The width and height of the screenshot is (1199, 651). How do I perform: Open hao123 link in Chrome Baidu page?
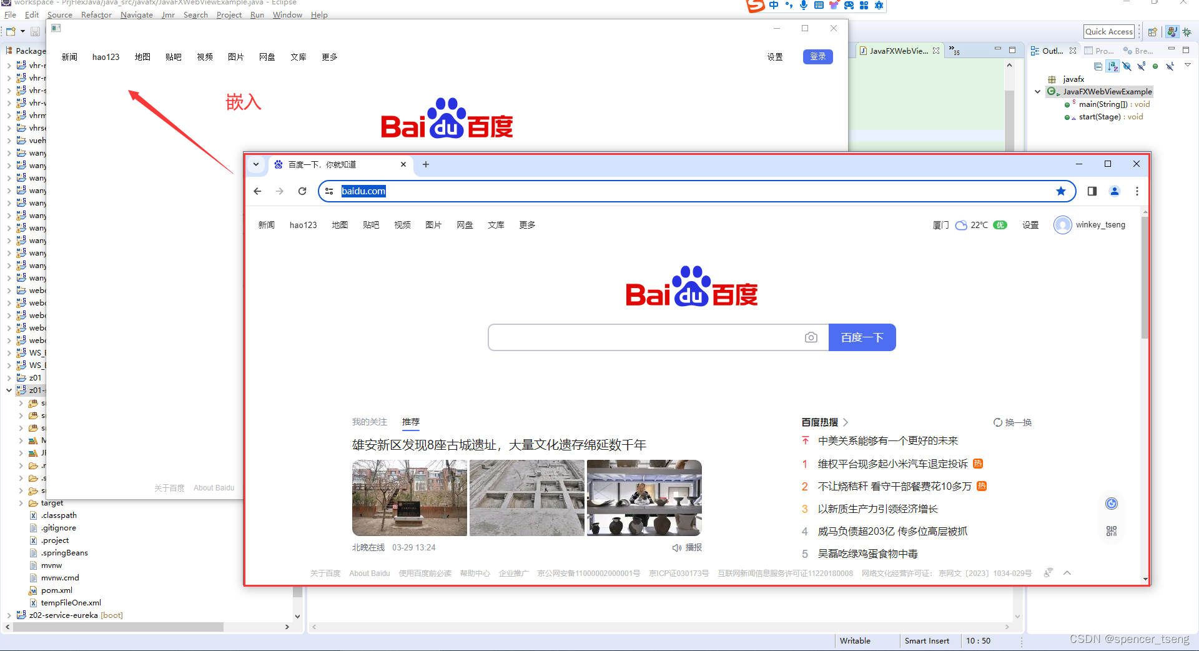point(303,225)
